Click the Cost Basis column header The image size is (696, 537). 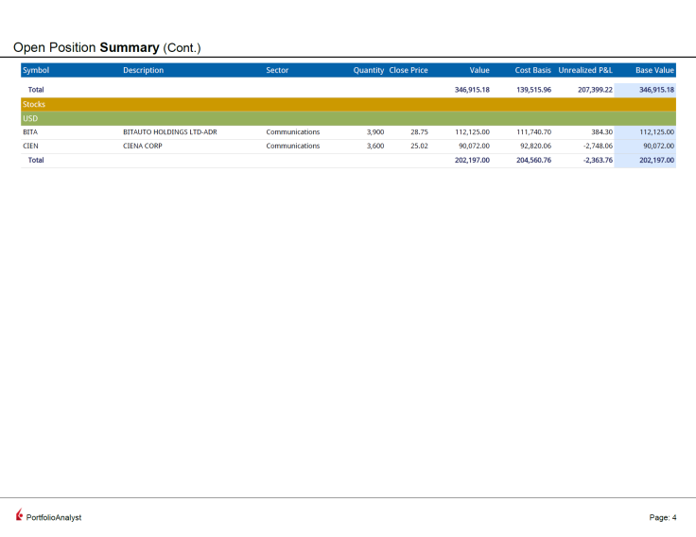pos(532,70)
